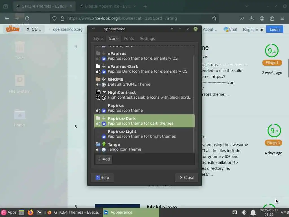Image resolution: width=289 pixels, height=217 pixels.
Task: Open the Fonts tab in Appearance
Action: 129,38
